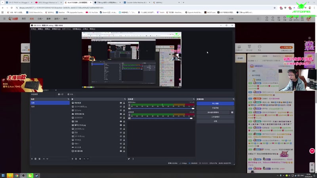Screen dimensions: 317x178
Task: Adjust 麦克风/Aux volume slider
Action: [x=163, y=108]
